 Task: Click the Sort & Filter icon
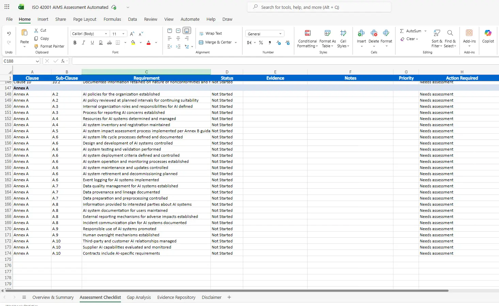437,33
